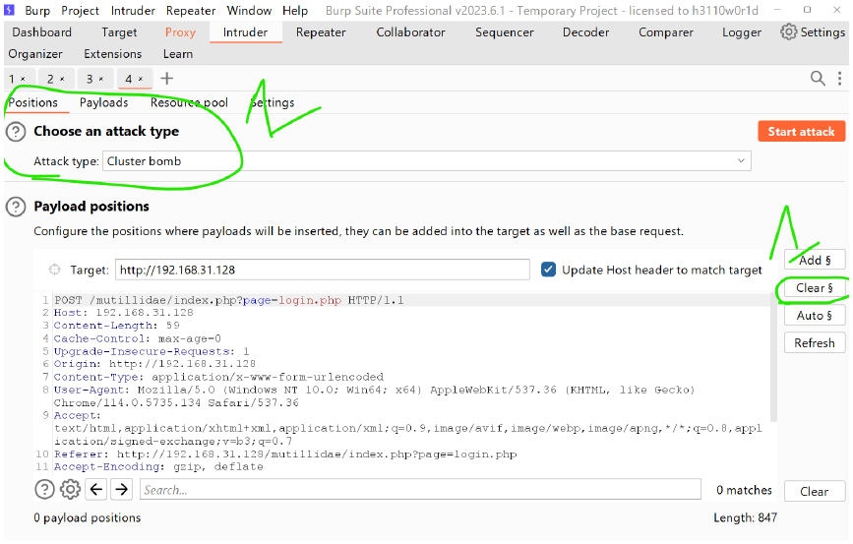Click the Auto § button
The image size is (853, 544).
[x=815, y=316]
